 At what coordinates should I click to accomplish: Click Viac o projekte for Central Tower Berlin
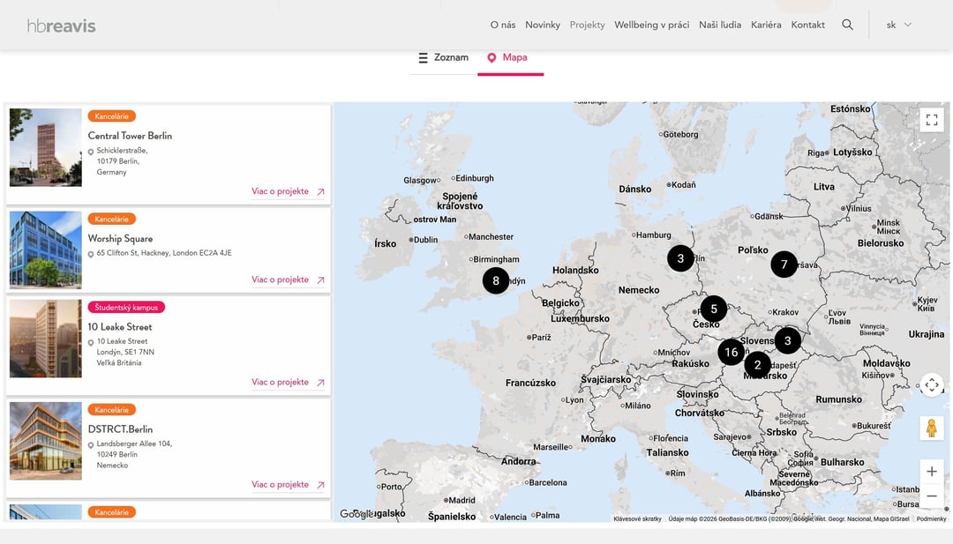(281, 191)
